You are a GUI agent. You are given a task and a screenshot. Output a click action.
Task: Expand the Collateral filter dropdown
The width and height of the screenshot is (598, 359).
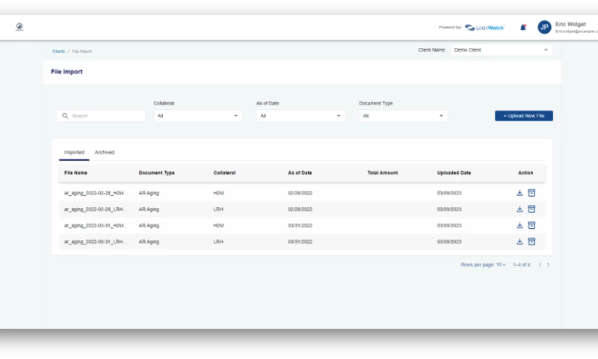pyautogui.click(x=198, y=116)
